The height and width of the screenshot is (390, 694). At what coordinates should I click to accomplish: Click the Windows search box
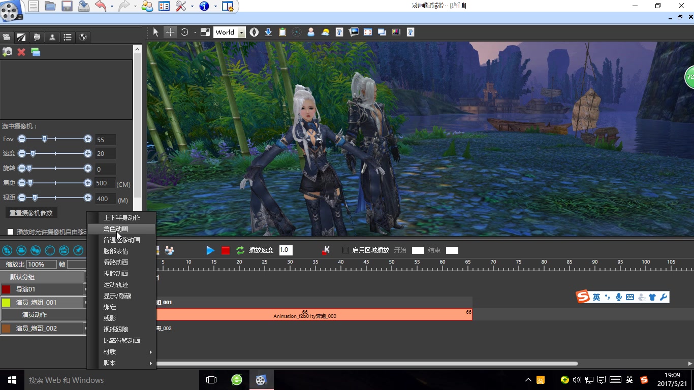click(x=112, y=380)
